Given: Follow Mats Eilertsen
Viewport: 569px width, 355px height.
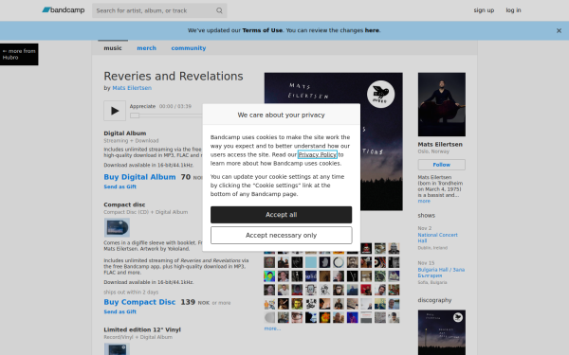Looking at the screenshot, I should [x=442, y=165].
